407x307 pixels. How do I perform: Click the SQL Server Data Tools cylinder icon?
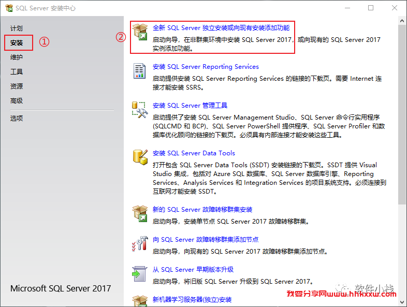tap(140, 157)
